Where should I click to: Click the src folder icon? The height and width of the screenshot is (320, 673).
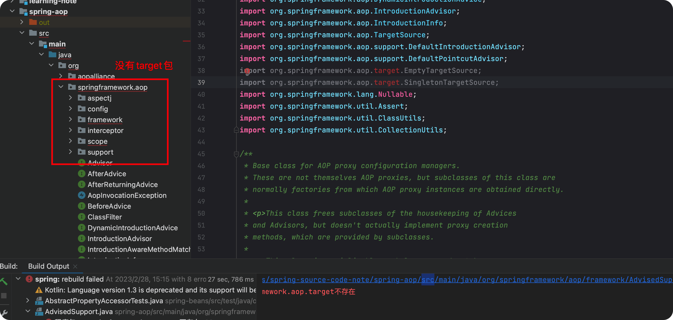[33, 33]
